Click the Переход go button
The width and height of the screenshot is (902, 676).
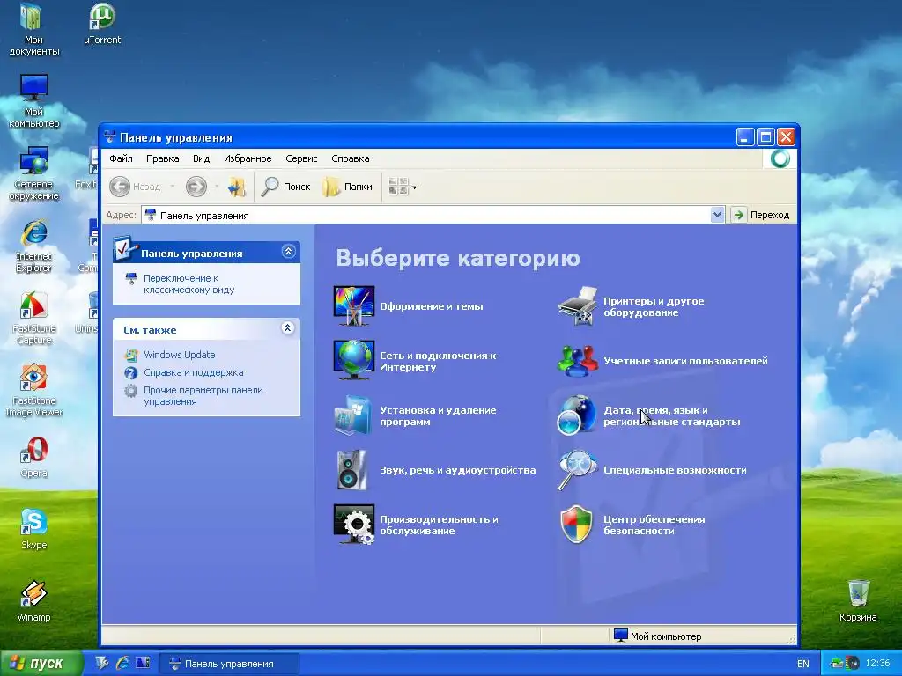click(760, 215)
